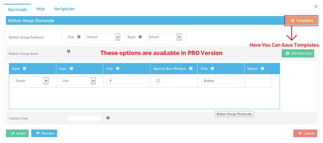Viewport: 323px width, 143px height.
Task: Click info icon beside Open In New Window
Action: pos(191,69)
